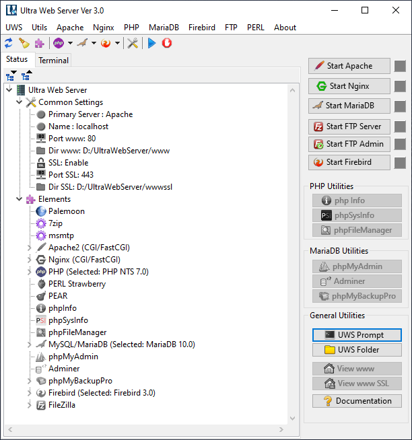Click the phpInfo info icon in tree
The image size is (412, 440).
click(41, 308)
